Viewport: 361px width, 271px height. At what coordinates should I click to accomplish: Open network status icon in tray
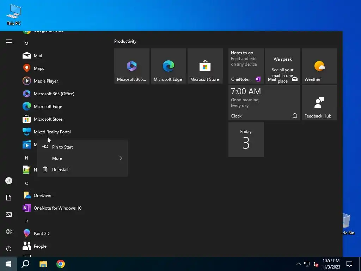point(307,264)
